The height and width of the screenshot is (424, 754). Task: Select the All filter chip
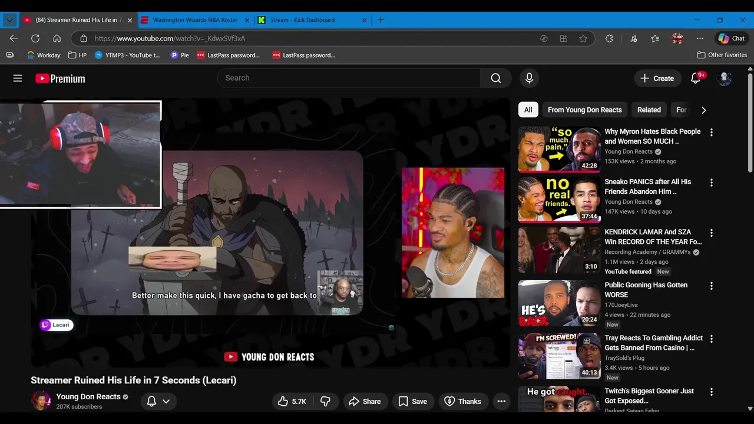click(x=528, y=110)
